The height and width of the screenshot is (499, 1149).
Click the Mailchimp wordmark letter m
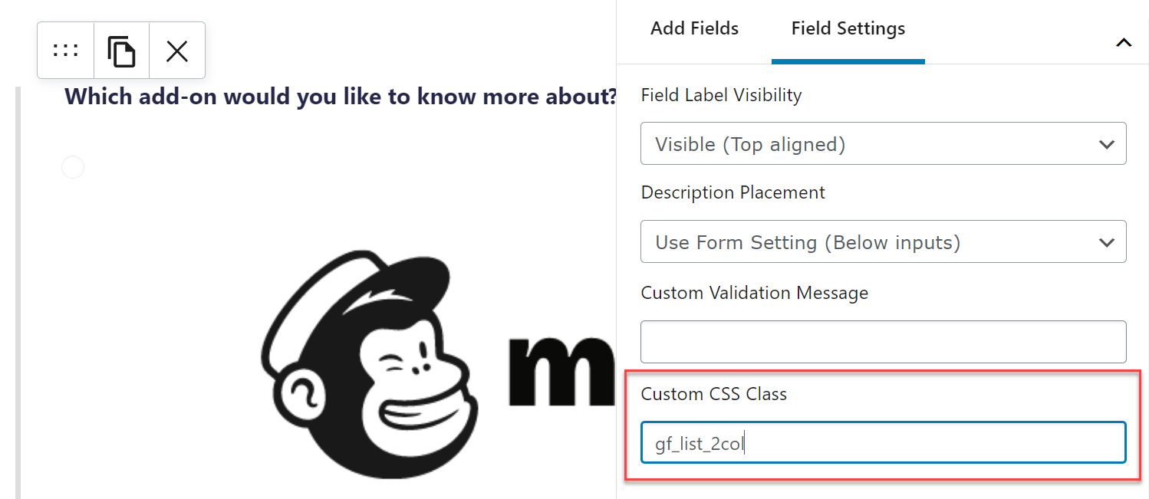click(x=561, y=371)
